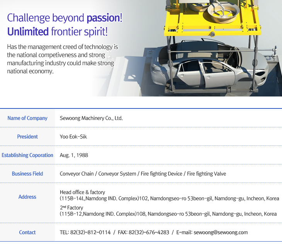The width and height of the screenshot is (282, 247).
Task: Click 'Head office & factory' text
Action: (82, 192)
